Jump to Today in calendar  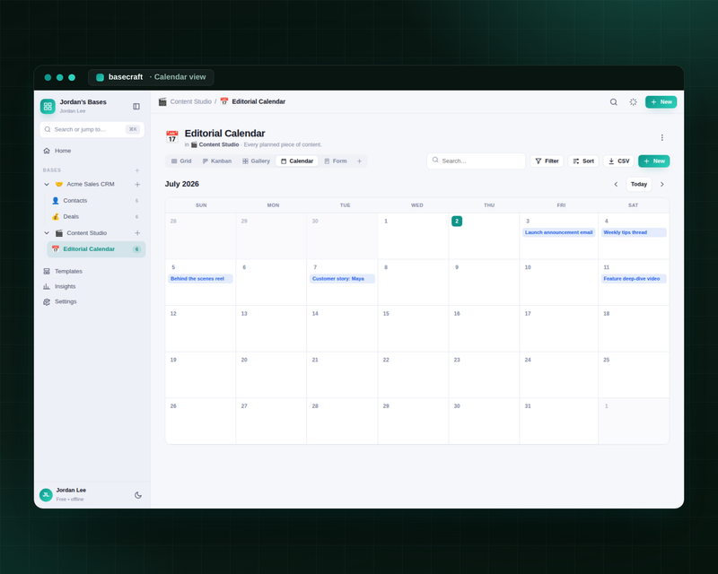click(x=639, y=185)
